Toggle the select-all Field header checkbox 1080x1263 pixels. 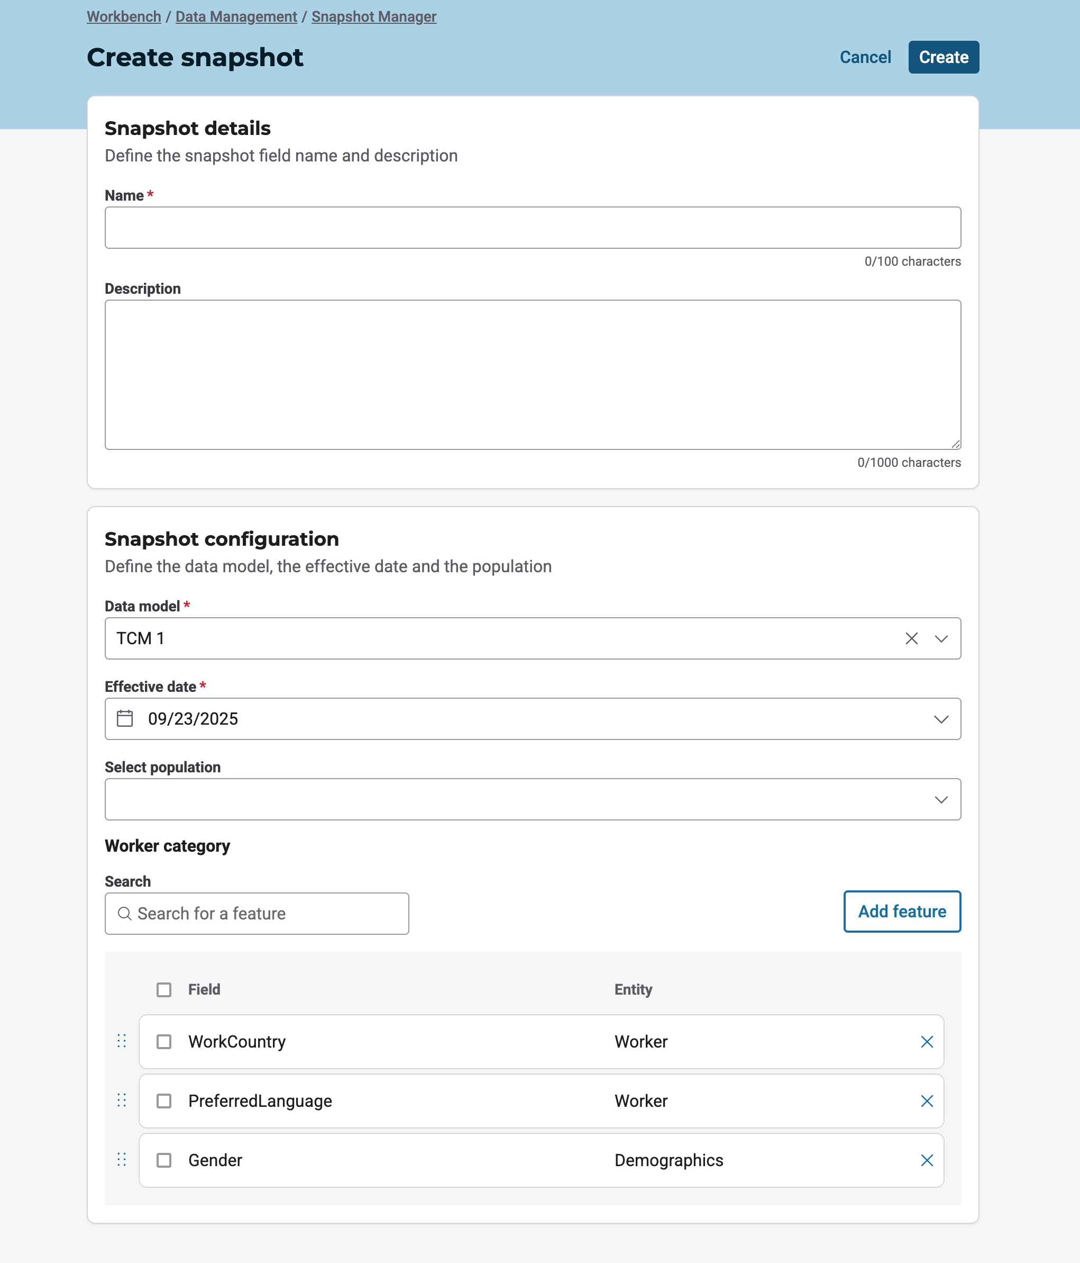click(x=164, y=989)
